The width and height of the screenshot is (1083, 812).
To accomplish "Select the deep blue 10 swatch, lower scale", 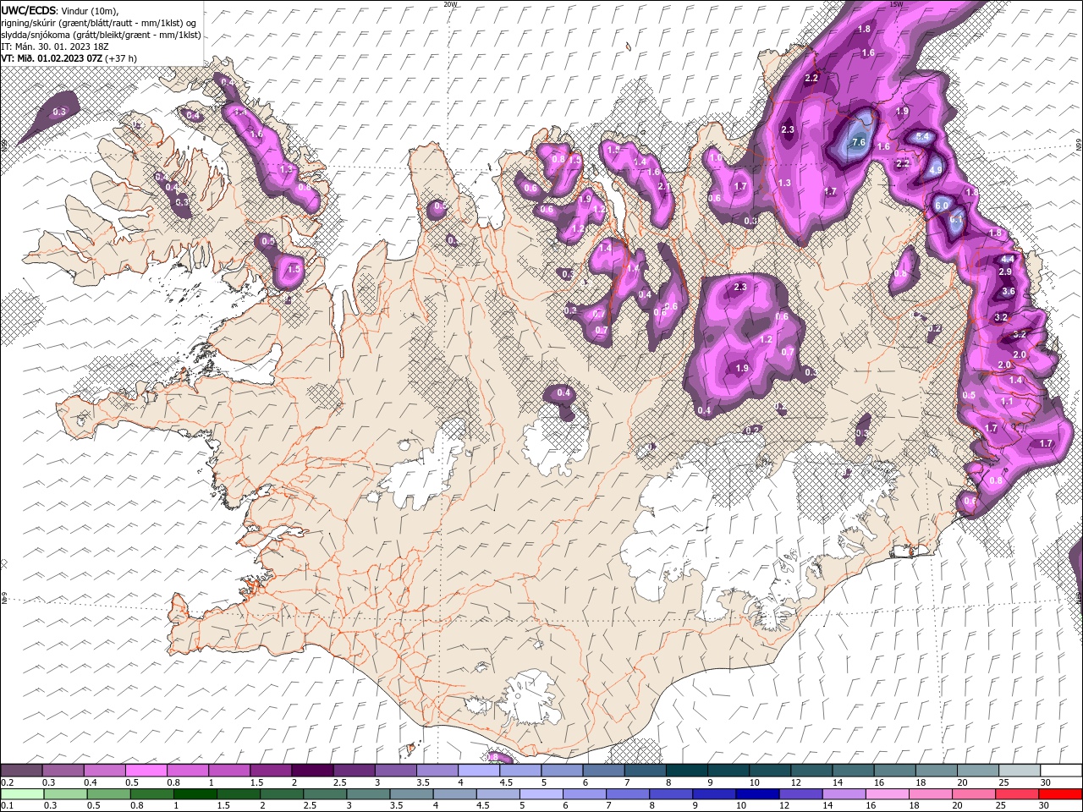I will pos(759,794).
